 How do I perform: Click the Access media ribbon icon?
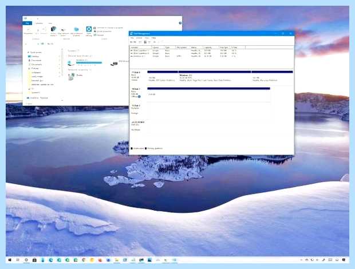(53, 31)
